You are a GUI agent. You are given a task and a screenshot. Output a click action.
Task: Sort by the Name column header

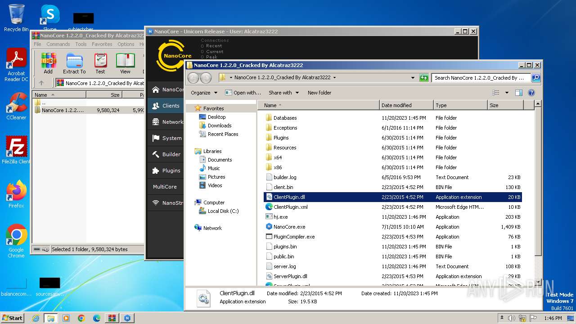click(x=319, y=105)
